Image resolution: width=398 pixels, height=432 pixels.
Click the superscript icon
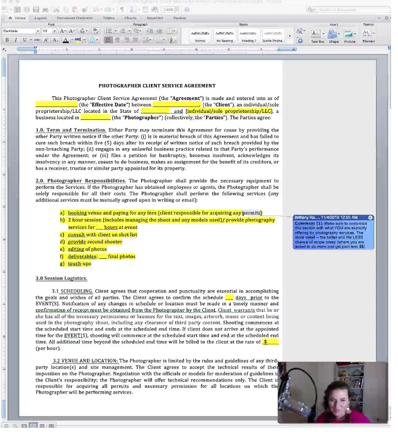tap(47, 40)
